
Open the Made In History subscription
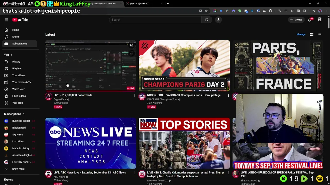20,148
